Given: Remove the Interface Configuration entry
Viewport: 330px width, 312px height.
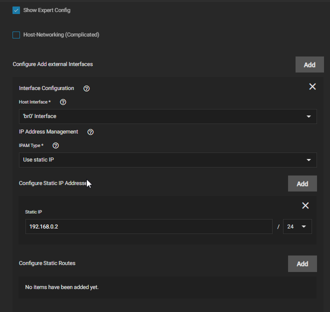Looking at the screenshot, I should click(312, 86).
